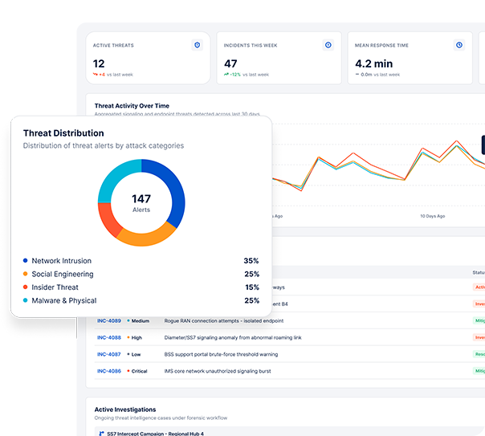485x436 pixels.
Task: Click the Mean Response Time clock icon
Action: coord(459,45)
